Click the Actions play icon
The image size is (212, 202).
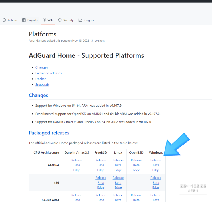point(4,20)
